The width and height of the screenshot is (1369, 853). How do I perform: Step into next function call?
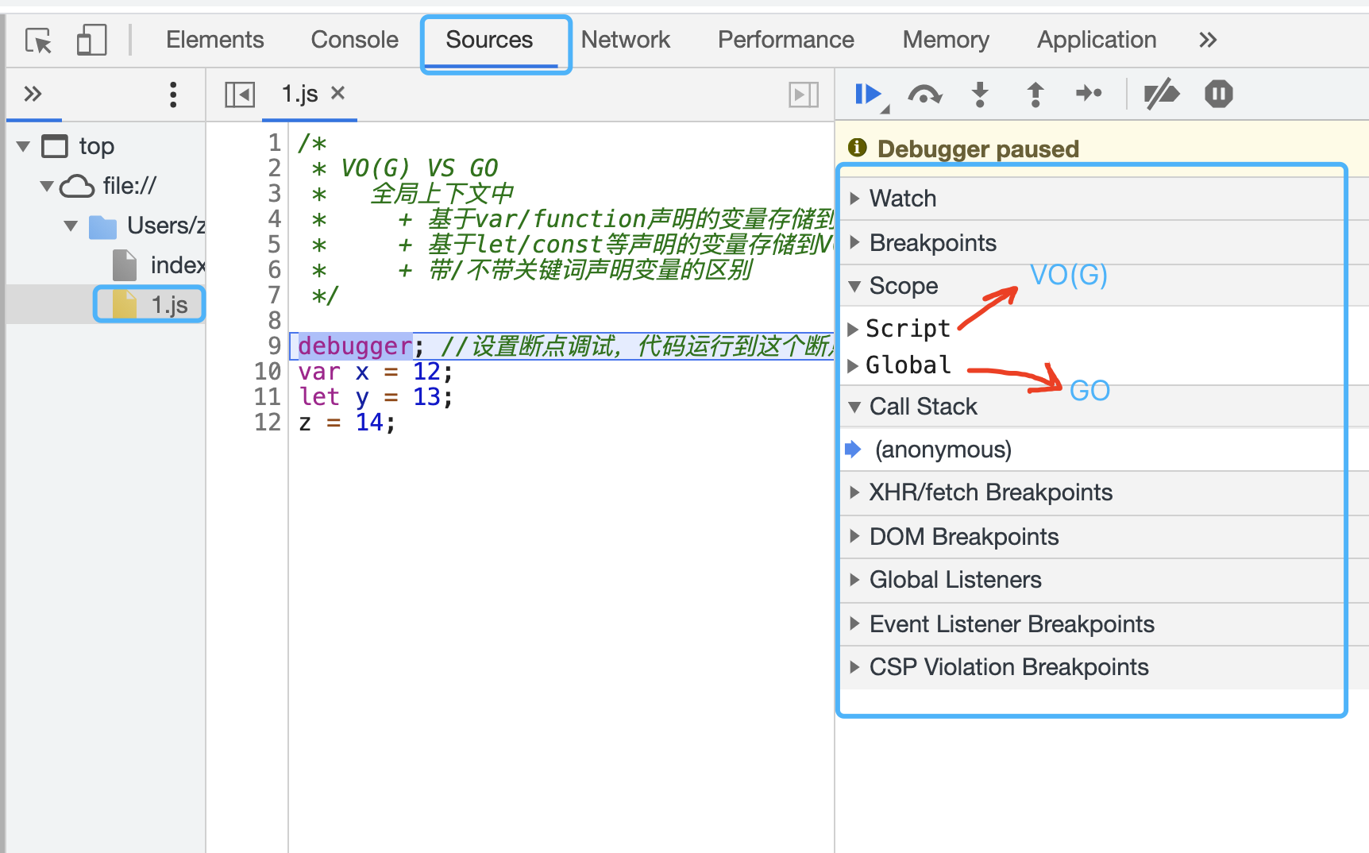pyautogui.click(x=981, y=95)
